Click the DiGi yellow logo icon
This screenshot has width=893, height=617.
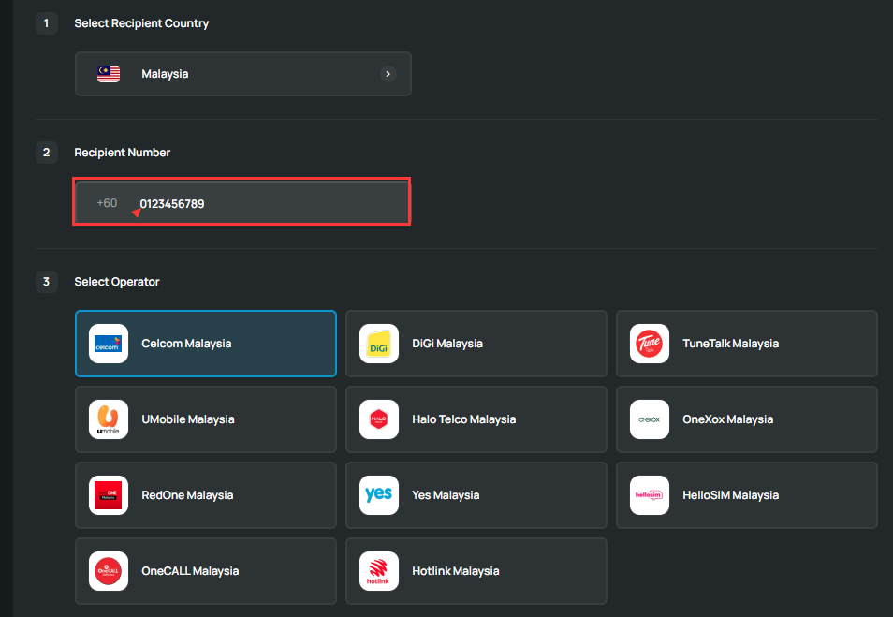[379, 344]
